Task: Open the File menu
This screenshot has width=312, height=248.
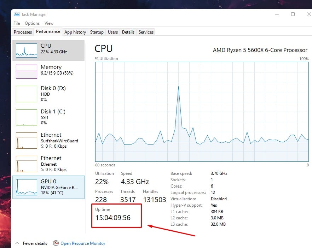Action: click(x=17, y=23)
